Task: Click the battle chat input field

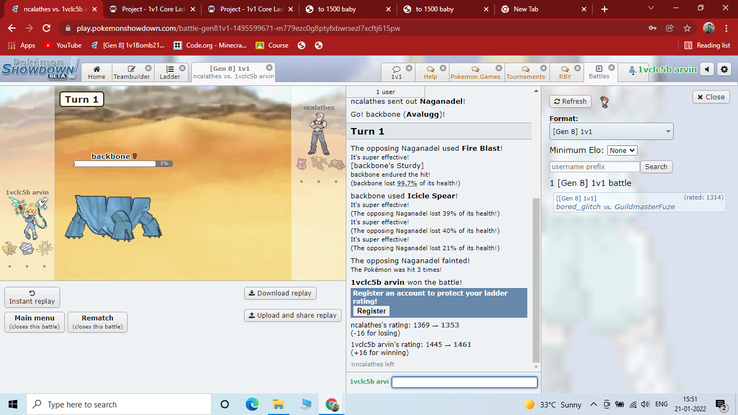Action: point(465,382)
